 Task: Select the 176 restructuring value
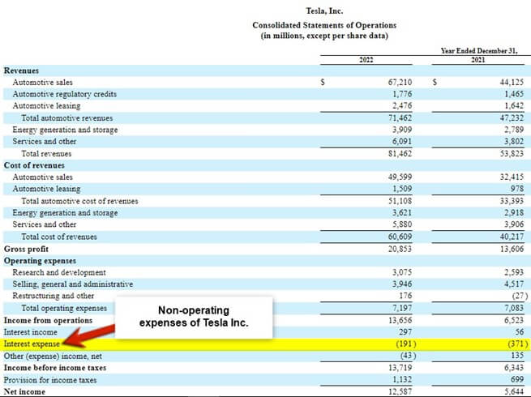(405, 296)
